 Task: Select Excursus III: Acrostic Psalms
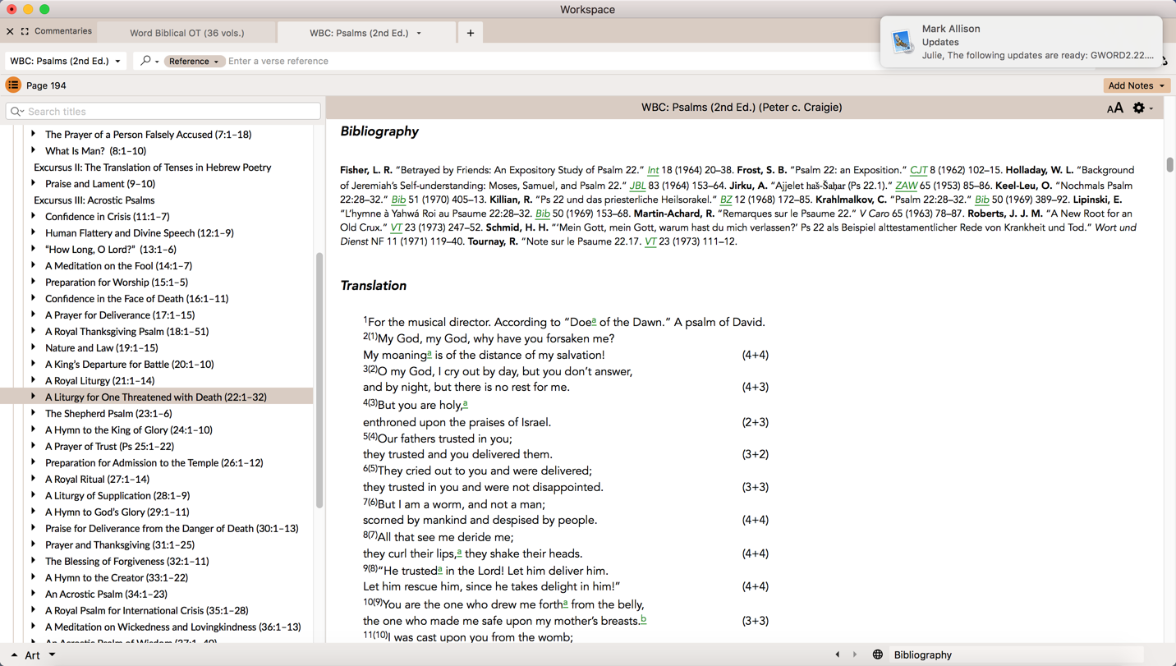94,200
